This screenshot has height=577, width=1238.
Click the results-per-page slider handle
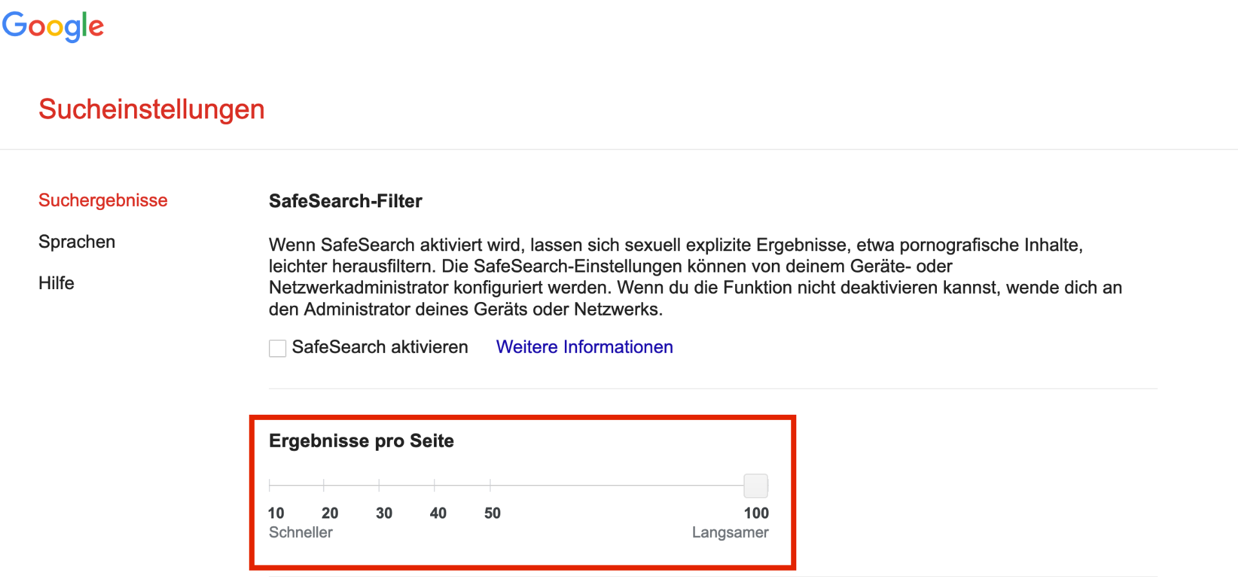tap(756, 486)
